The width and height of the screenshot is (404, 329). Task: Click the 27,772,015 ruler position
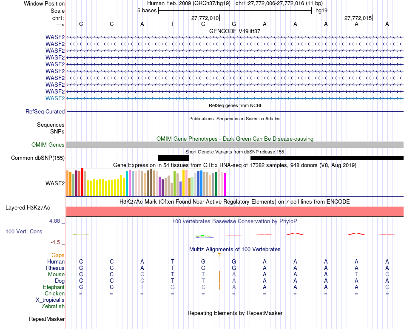pyautogui.click(x=358, y=18)
